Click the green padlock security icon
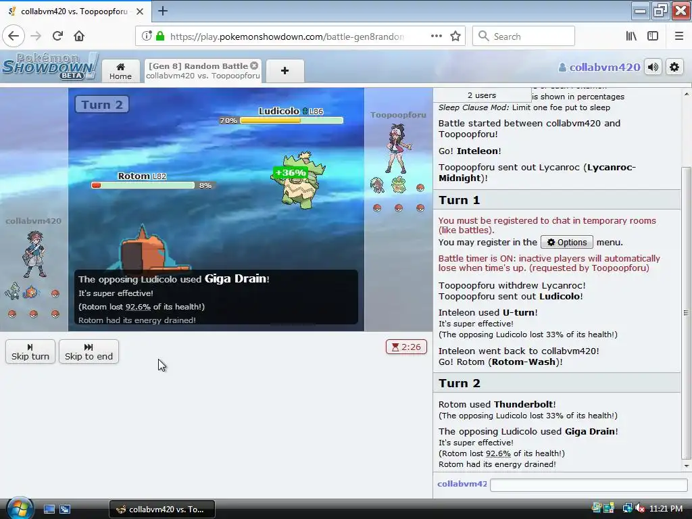Image resolution: width=692 pixels, height=519 pixels. tap(160, 36)
